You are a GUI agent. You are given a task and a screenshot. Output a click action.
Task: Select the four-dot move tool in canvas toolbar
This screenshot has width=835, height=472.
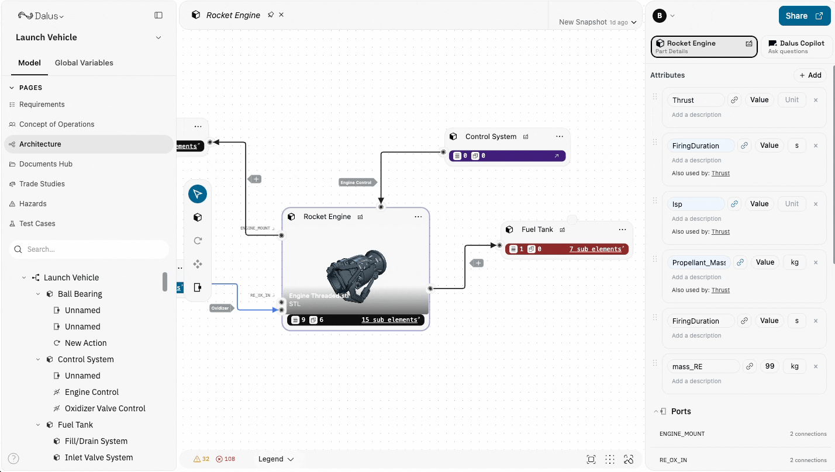point(198,264)
